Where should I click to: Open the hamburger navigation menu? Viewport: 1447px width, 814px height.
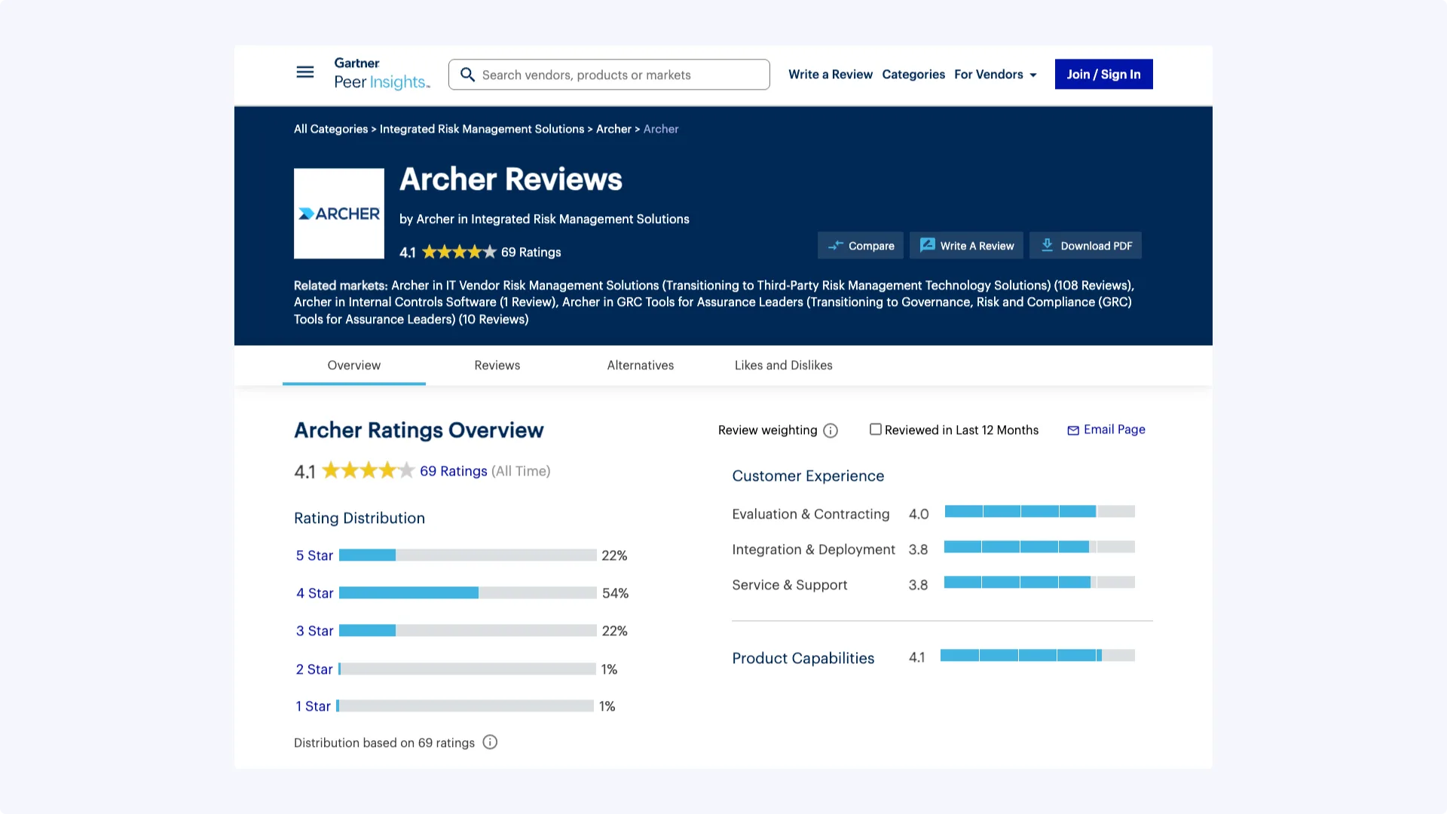[x=304, y=72]
